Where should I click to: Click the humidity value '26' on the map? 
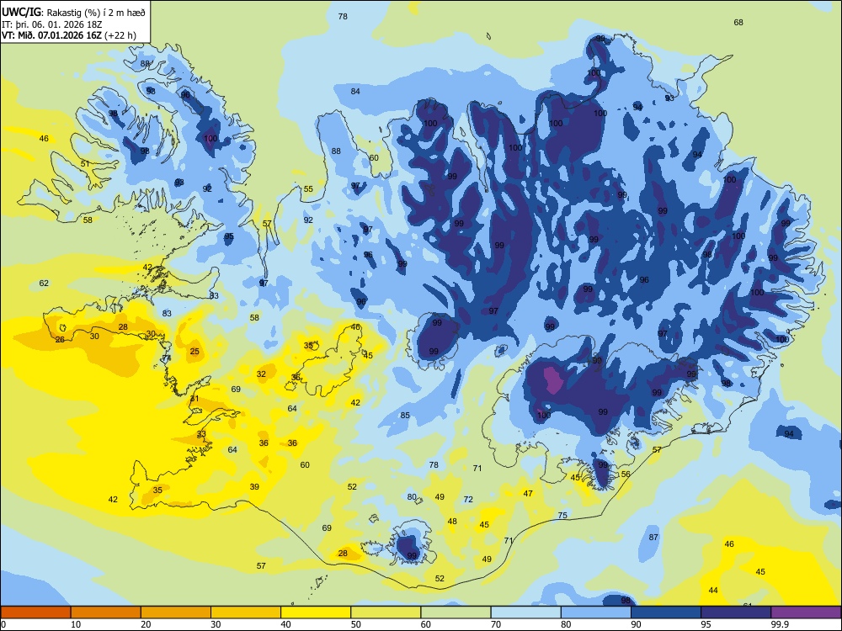tap(60, 340)
